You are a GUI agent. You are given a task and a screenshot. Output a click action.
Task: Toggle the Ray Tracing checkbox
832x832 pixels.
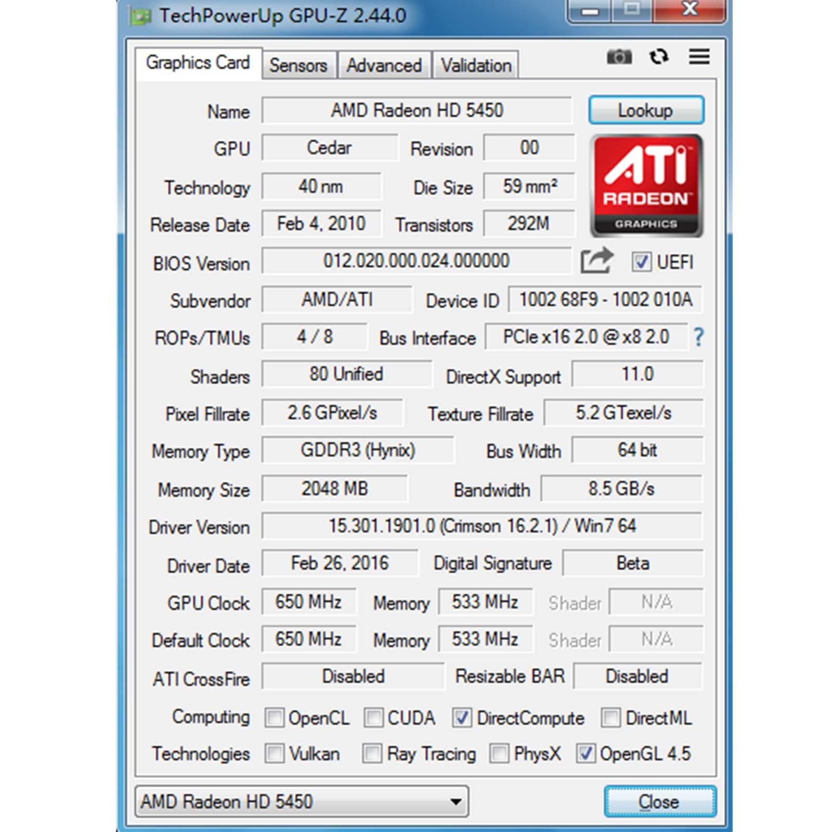[x=372, y=753]
